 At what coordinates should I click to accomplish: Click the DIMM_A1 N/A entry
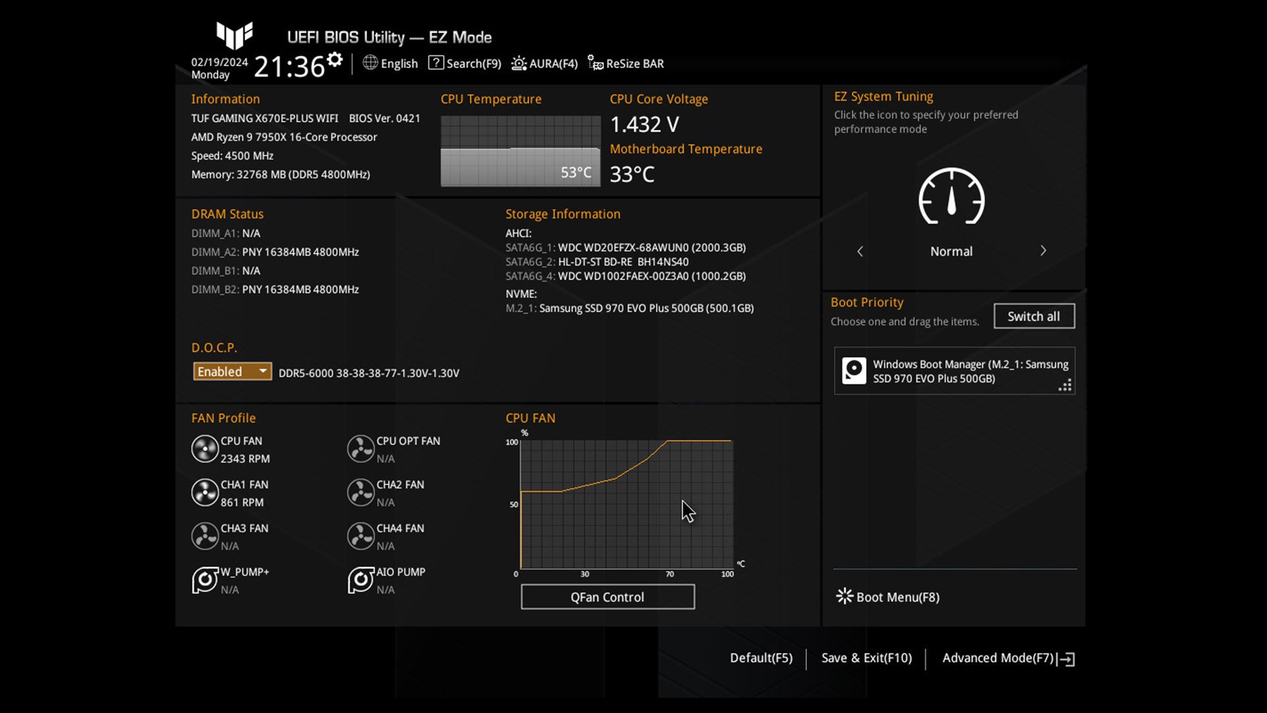[226, 234]
